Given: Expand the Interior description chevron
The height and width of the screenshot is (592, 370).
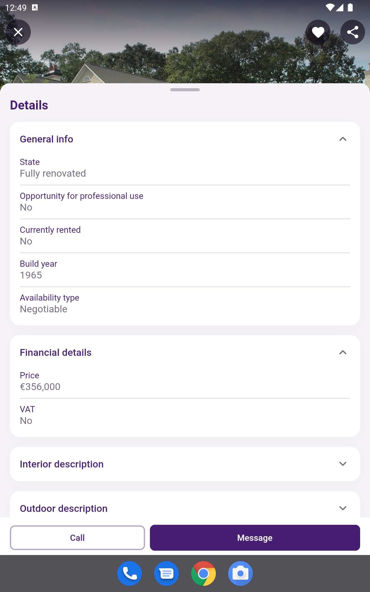Looking at the screenshot, I should point(343,464).
